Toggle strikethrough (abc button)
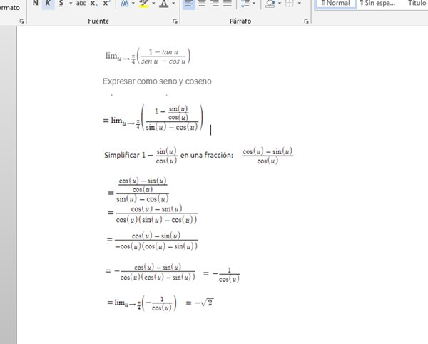428x344 pixels. point(81,4)
